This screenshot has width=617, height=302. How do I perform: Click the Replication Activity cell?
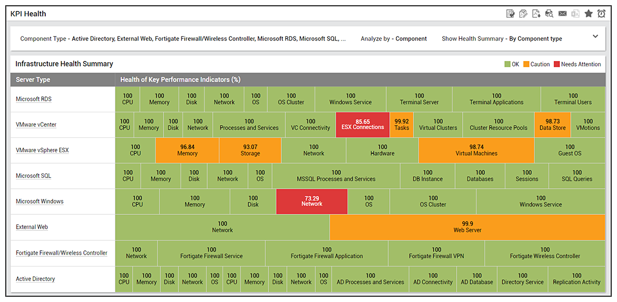pyautogui.click(x=576, y=279)
